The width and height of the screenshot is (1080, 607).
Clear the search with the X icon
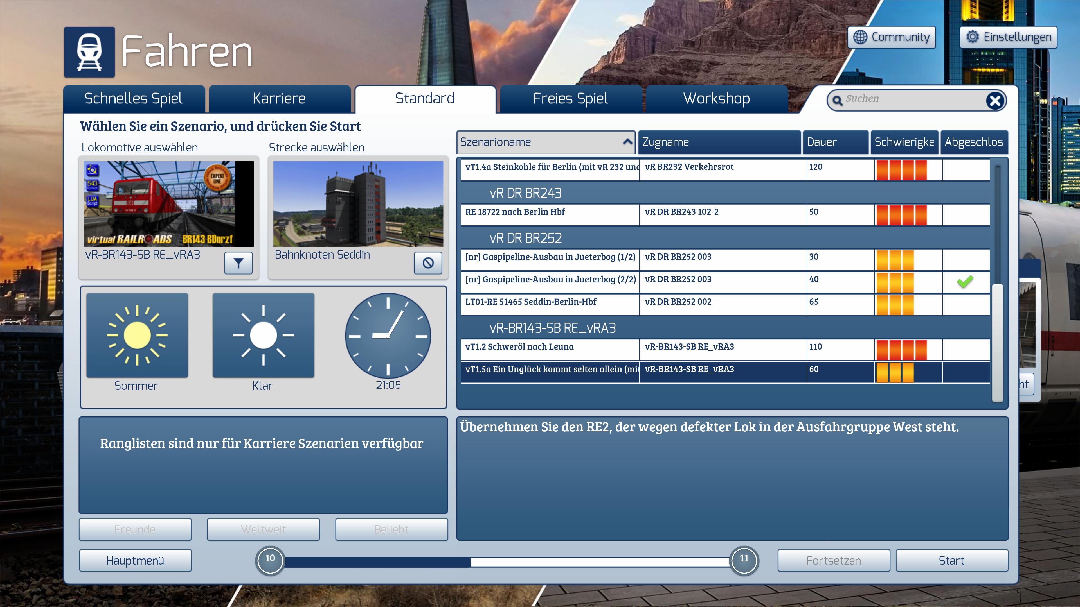click(x=995, y=101)
